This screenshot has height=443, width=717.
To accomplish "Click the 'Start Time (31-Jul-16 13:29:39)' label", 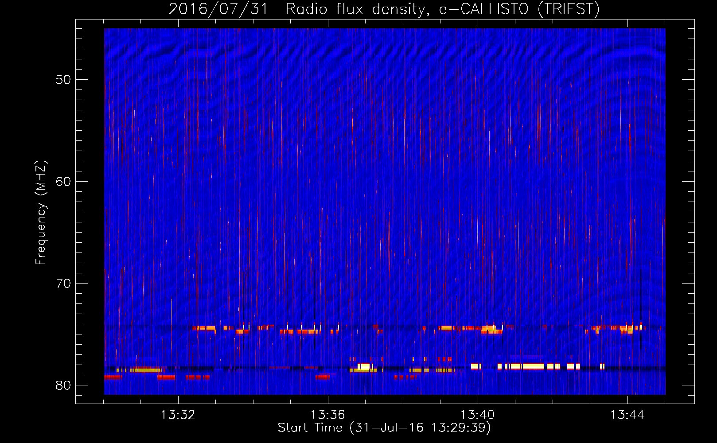I will (384, 428).
